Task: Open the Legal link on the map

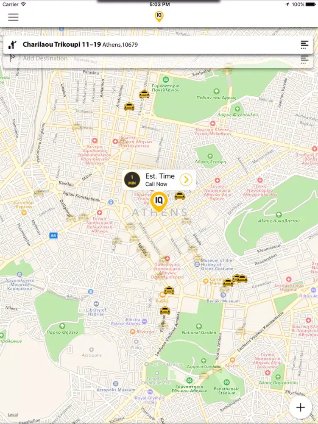Action: pos(13,415)
